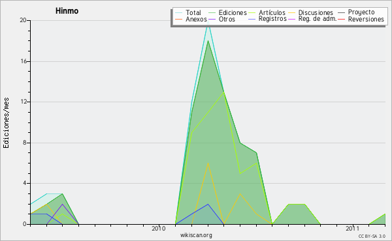
Task: Select the Reversiones legend entry
Action: [366, 19]
